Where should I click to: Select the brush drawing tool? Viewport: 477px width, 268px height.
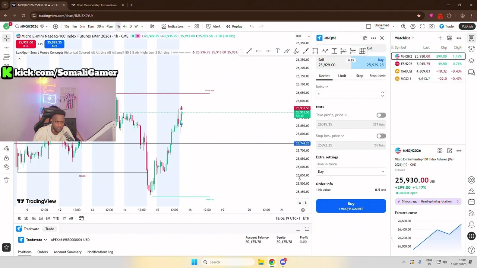[x=287, y=51]
